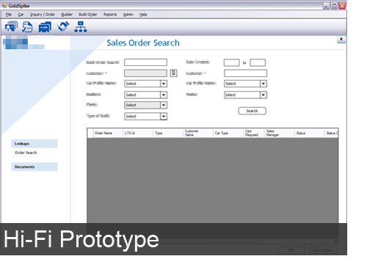Image resolution: width=367 pixels, height=270 pixels.
Task: Click the first Date Created input box
Action: coord(231,62)
